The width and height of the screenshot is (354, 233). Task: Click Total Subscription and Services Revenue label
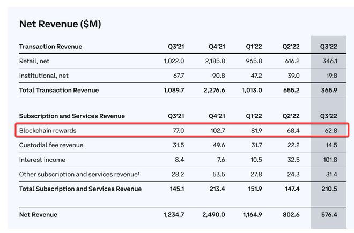click(x=80, y=189)
